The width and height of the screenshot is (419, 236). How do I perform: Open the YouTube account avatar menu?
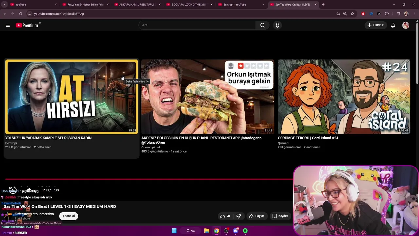click(x=406, y=25)
